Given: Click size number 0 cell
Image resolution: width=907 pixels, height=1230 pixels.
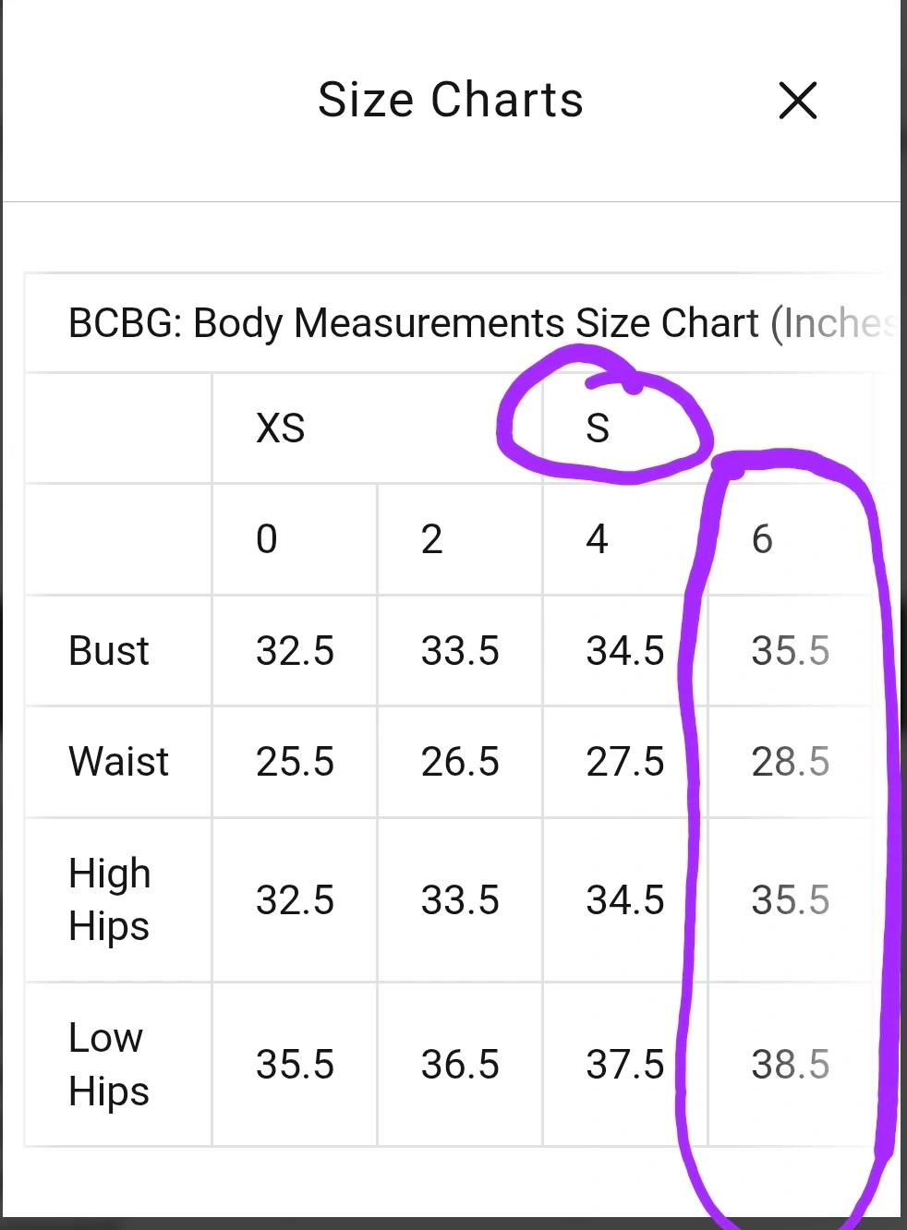Looking at the screenshot, I should coord(267,539).
